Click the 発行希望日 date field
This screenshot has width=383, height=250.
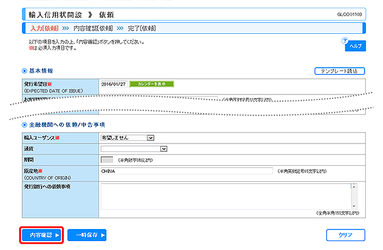tap(114, 84)
